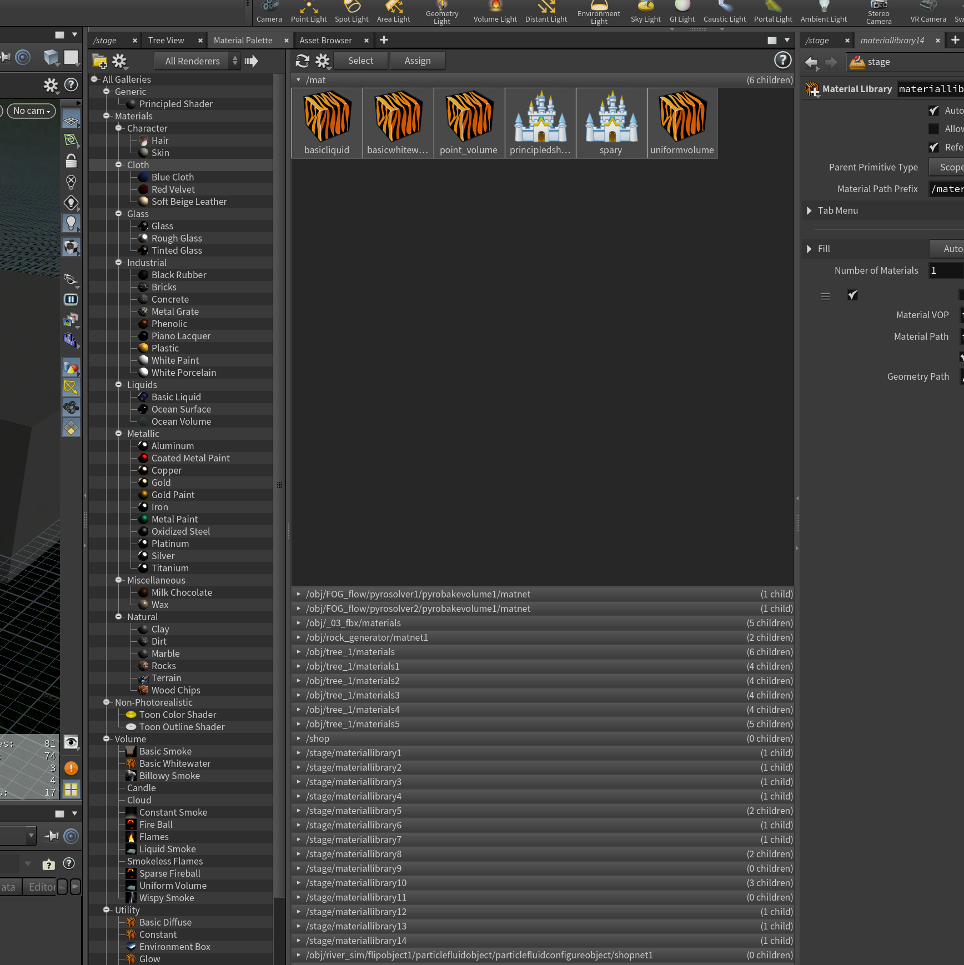Viewport: 964px width, 965px height.
Task: Enable the Allow checkbox in parameters
Action: click(x=934, y=129)
